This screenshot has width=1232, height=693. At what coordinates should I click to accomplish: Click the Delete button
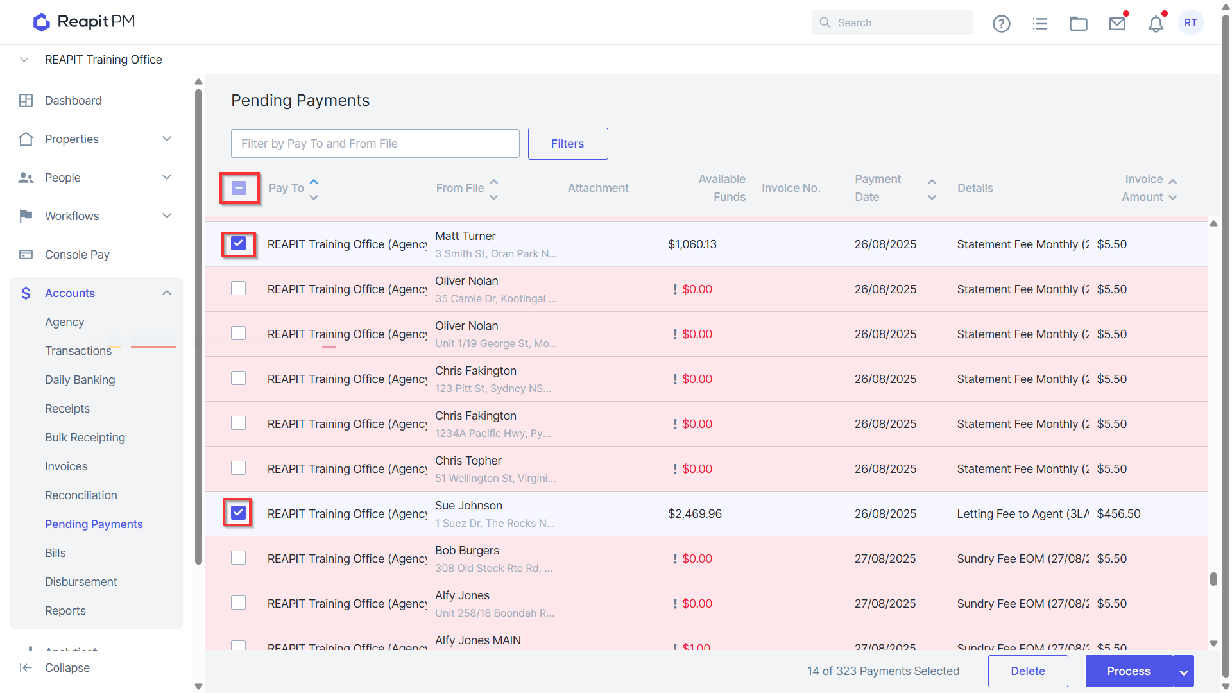[1027, 671]
